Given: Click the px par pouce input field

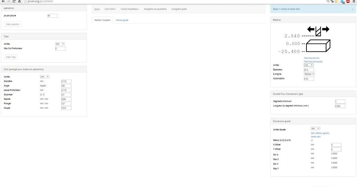Looking at the screenshot, I should (52, 15).
